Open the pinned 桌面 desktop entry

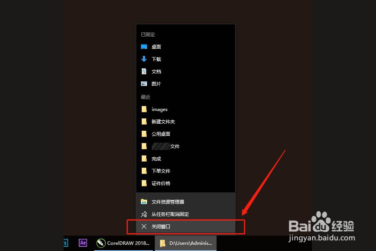point(186,47)
